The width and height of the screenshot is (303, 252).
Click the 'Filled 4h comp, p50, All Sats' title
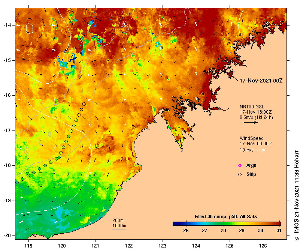coord(226,217)
